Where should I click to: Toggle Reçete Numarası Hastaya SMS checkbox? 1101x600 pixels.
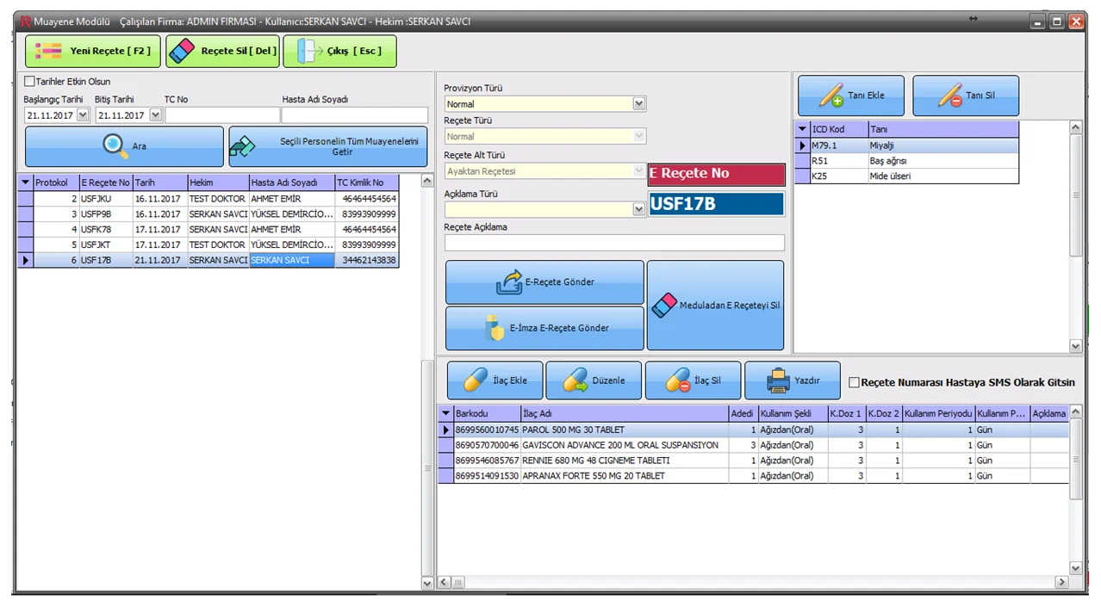[x=854, y=382]
